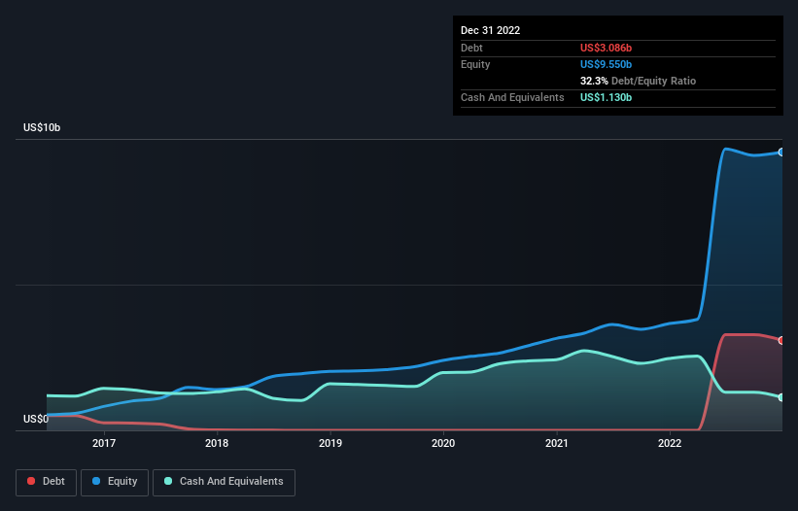Viewport: 798px width, 511px height.
Task: Select the 2022 x-axis label
Action: click(x=670, y=443)
